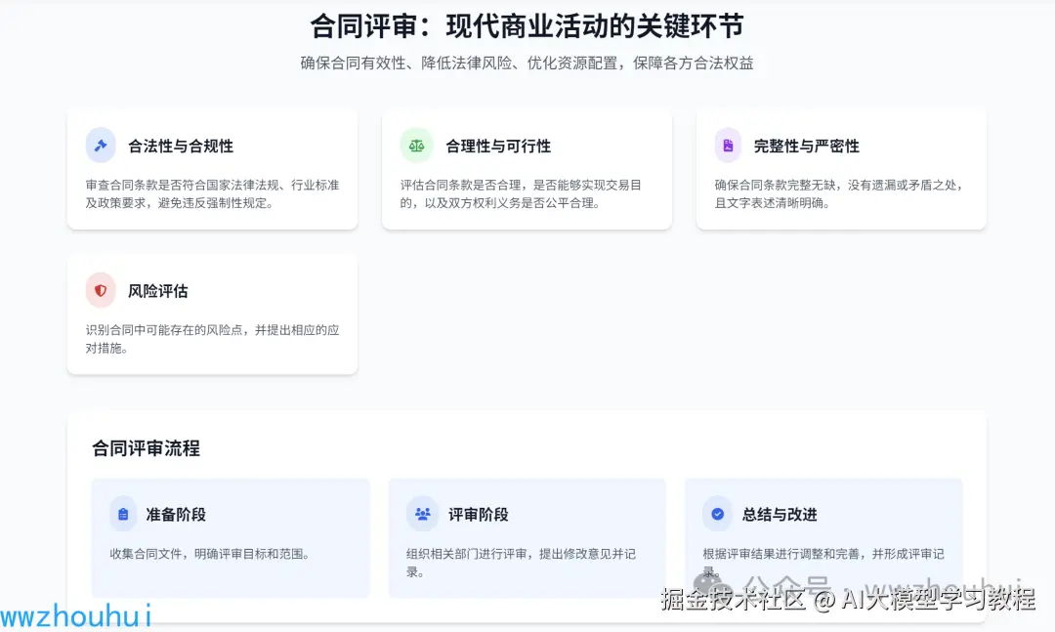Click the 掘金技术社区 watermark text

tap(733, 599)
